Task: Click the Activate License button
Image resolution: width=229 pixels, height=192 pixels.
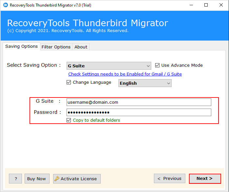Action: click(77, 179)
